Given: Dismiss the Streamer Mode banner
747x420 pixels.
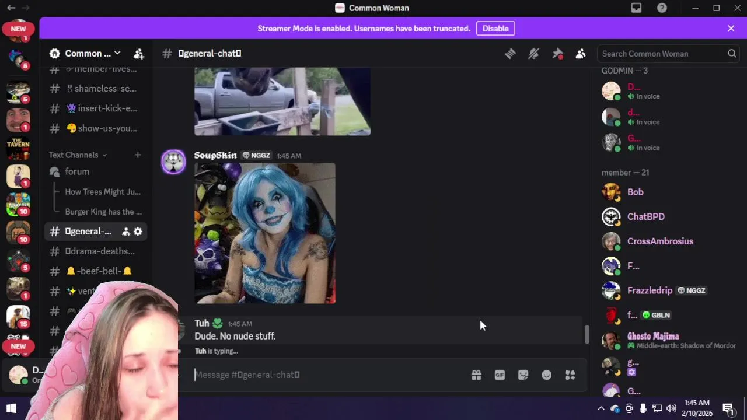Looking at the screenshot, I should pyautogui.click(x=731, y=29).
